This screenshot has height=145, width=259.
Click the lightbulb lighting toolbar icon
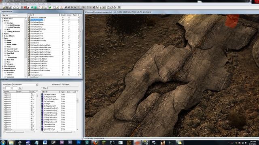pyautogui.click(x=43, y=7)
